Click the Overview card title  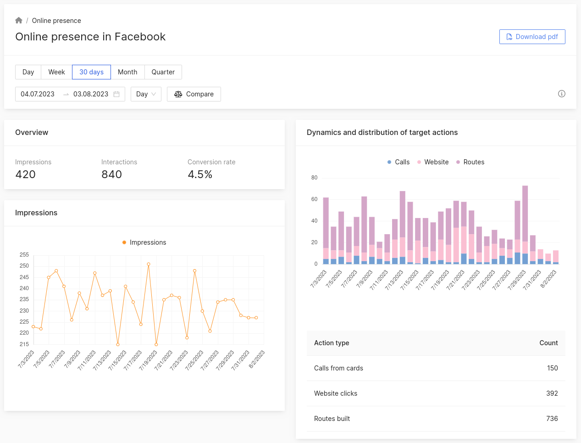pos(32,132)
